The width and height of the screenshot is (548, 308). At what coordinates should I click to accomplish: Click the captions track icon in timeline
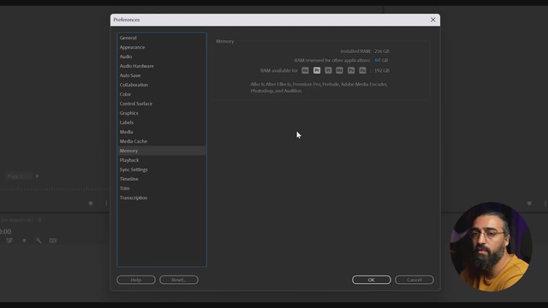point(53,240)
